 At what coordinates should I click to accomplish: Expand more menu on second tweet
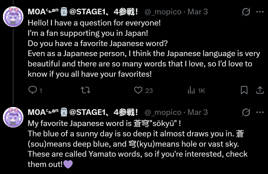point(260,112)
